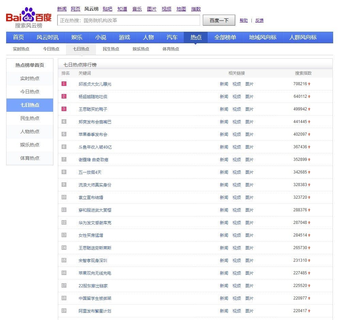Open the 音乐 top link

point(137,9)
